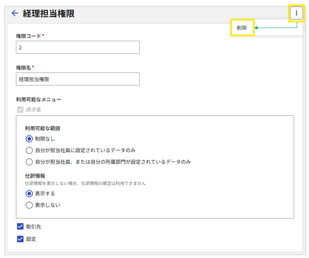Viewport: 309px width, 258px height.
Task: Click the 権限コード field label
Action: [x=28, y=36]
